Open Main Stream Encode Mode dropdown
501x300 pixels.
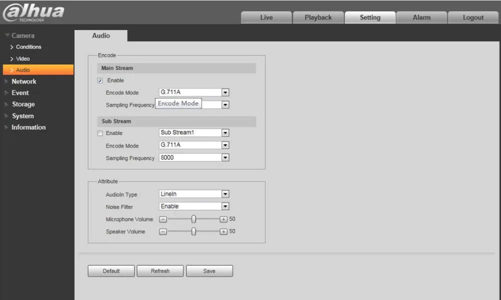tap(194, 92)
